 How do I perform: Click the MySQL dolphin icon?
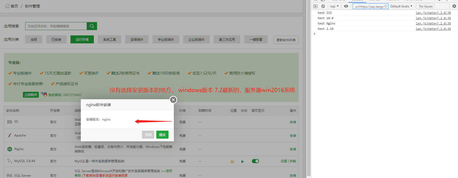point(10,161)
